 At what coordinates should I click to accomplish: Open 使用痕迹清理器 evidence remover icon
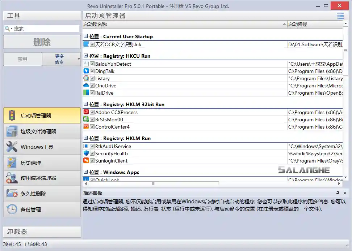pyautogui.click(x=11, y=178)
